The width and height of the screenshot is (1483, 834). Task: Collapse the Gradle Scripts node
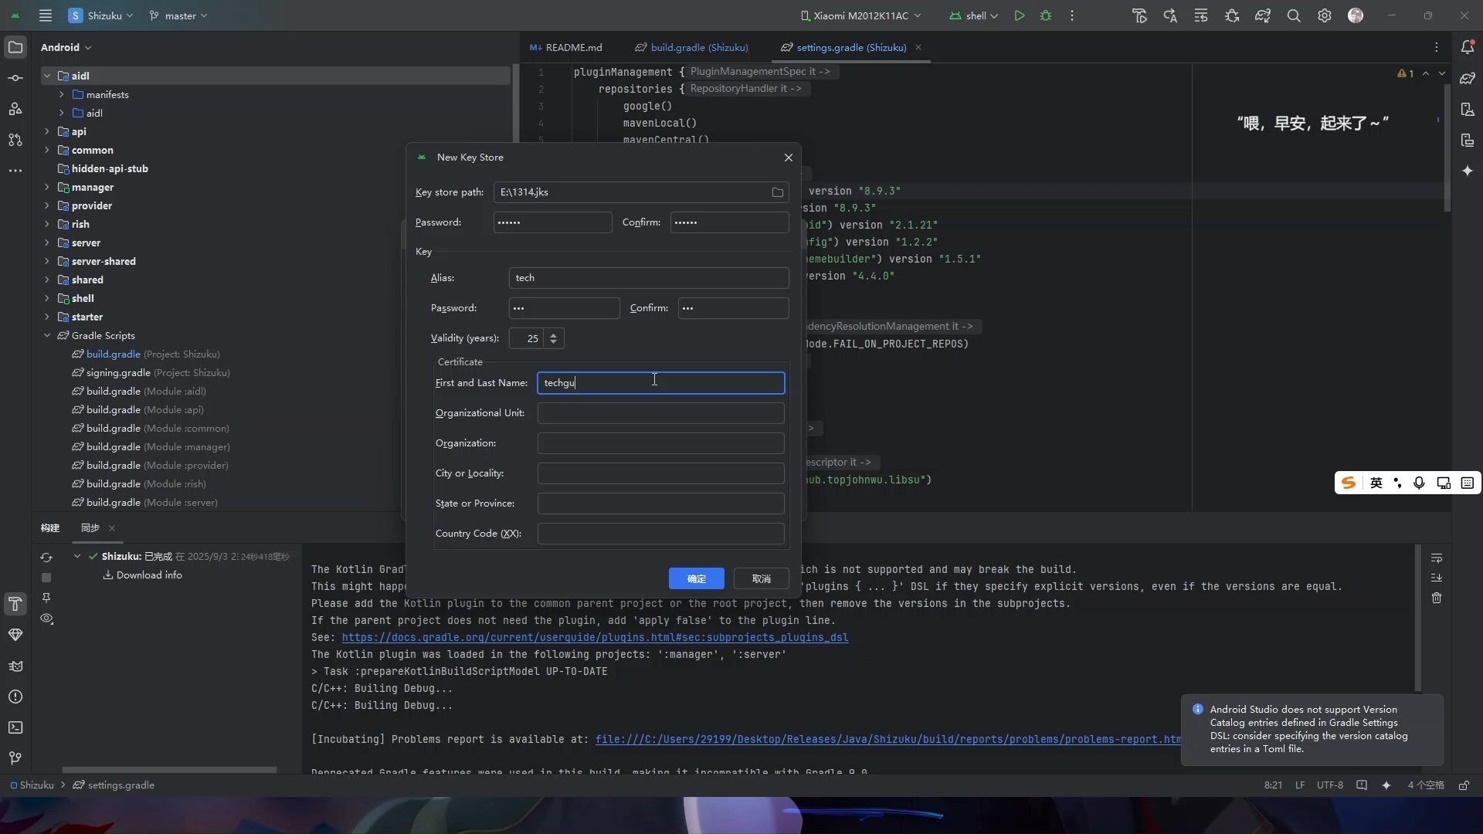coord(47,335)
